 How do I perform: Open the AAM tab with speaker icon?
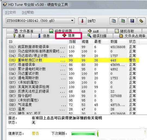(x=93, y=31)
